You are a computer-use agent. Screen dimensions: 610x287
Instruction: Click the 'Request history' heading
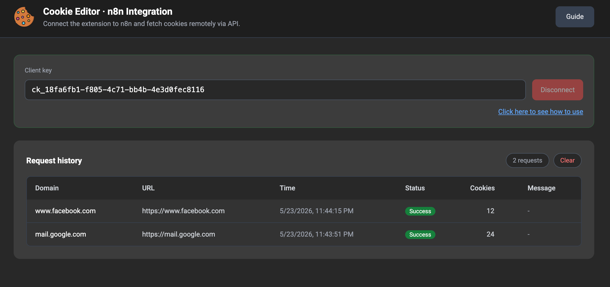(54, 160)
